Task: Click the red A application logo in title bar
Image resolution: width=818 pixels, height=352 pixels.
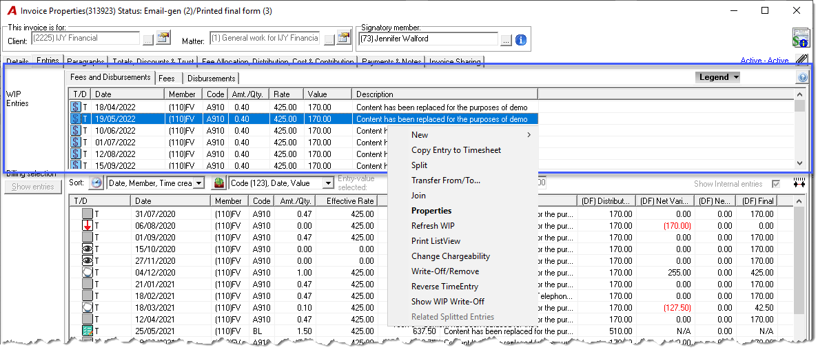Action: [x=12, y=11]
